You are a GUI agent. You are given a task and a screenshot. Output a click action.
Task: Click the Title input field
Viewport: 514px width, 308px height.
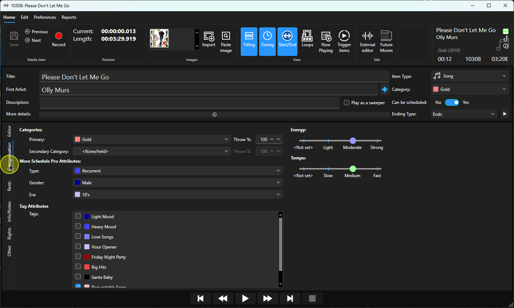pyautogui.click(x=214, y=77)
